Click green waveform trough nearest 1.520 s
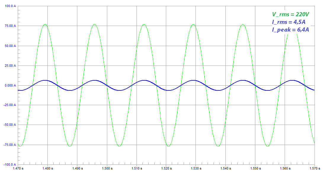Image resolution: width=327 pixels, height=176 pixels. [169, 146]
